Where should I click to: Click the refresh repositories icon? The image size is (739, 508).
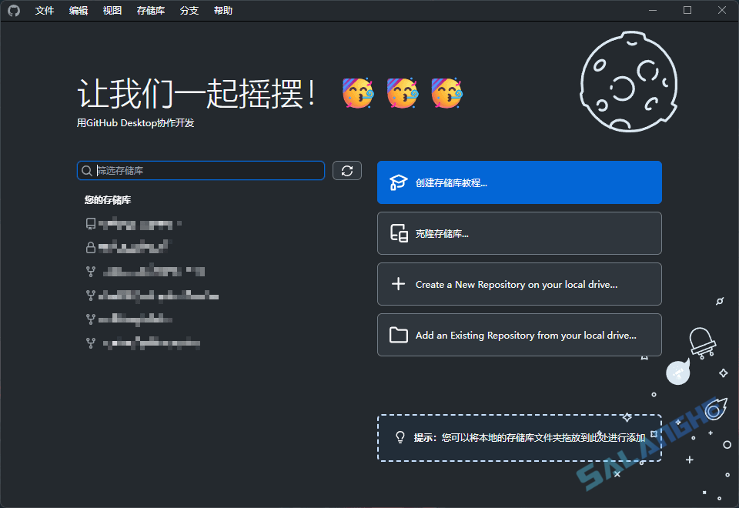346,170
